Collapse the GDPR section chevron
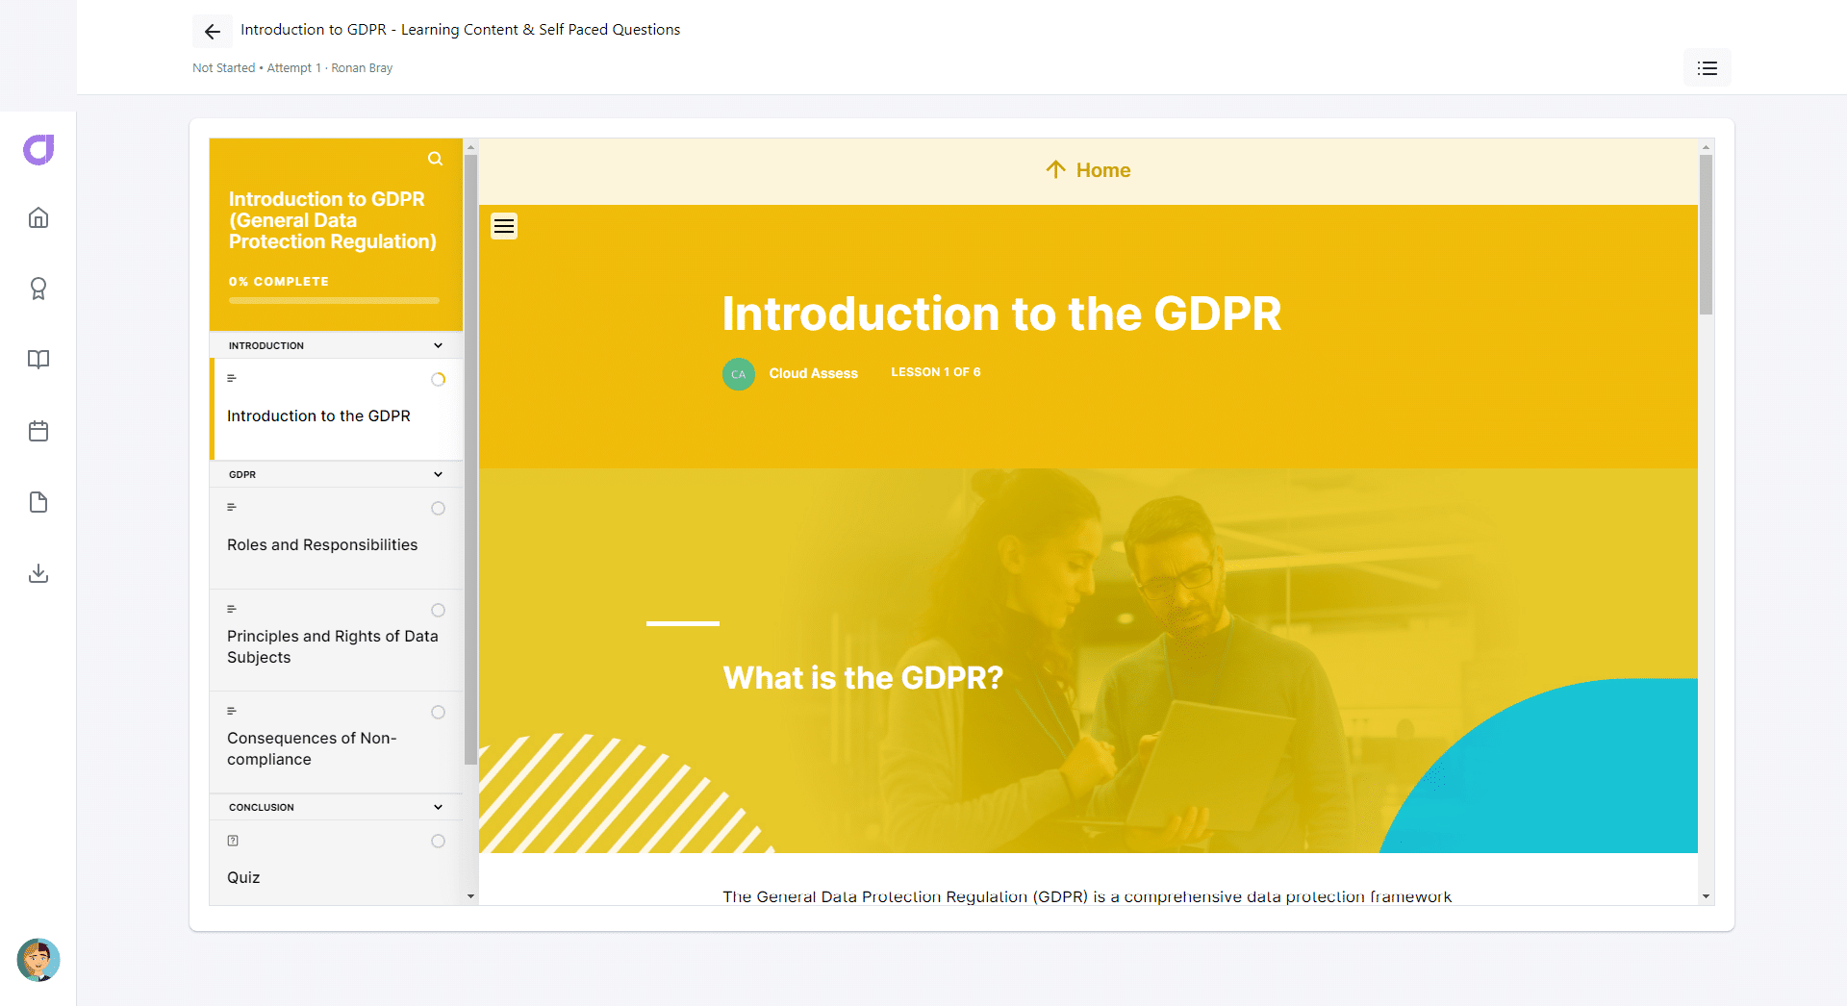The width and height of the screenshot is (1847, 1007). coord(438,474)
